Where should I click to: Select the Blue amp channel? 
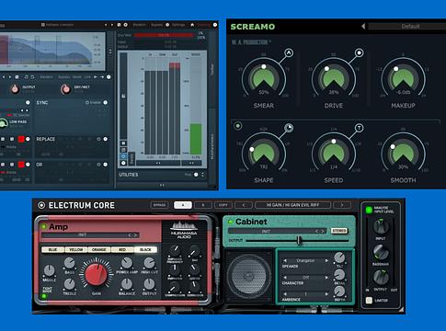point(52,249)
